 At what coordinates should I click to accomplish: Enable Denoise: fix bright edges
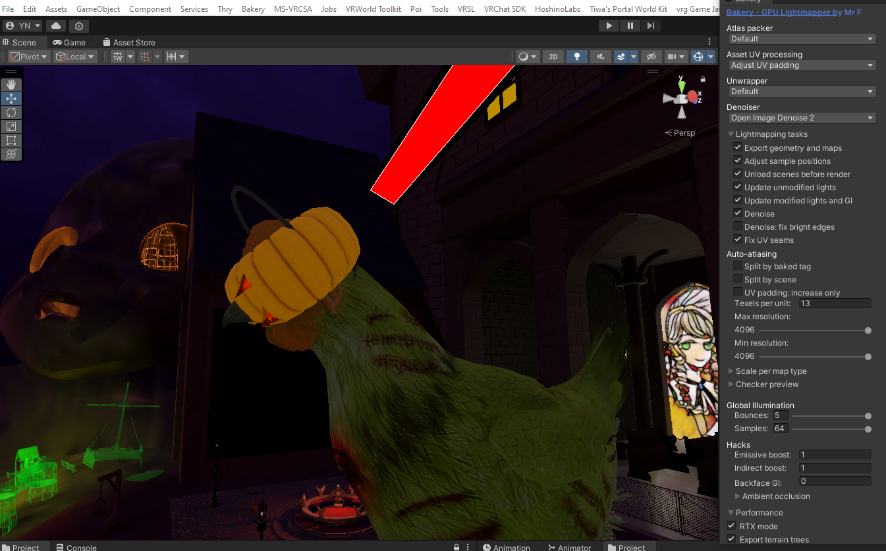(x=738, y=226)
